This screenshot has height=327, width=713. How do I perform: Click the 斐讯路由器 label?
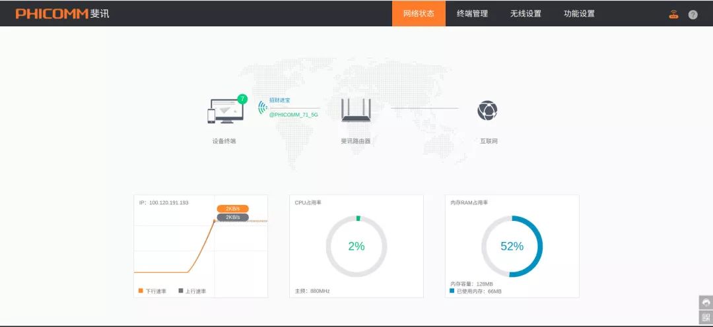pyautogui.click(x=356, y=141)
